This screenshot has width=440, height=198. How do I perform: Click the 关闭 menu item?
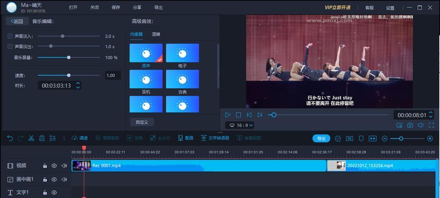point(94,7)
